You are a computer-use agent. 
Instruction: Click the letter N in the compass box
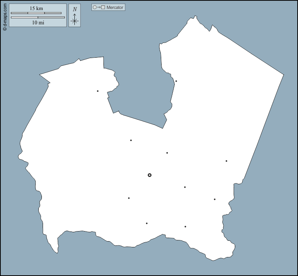click(75, 9)
